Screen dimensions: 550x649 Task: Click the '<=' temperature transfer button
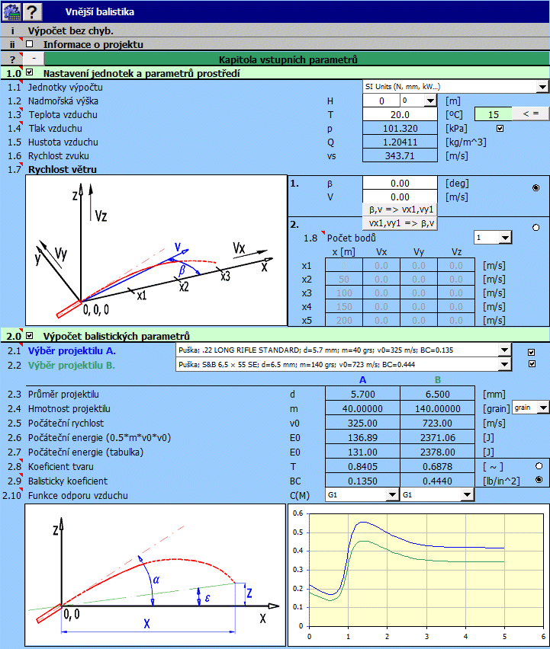[x=530, y=114]
